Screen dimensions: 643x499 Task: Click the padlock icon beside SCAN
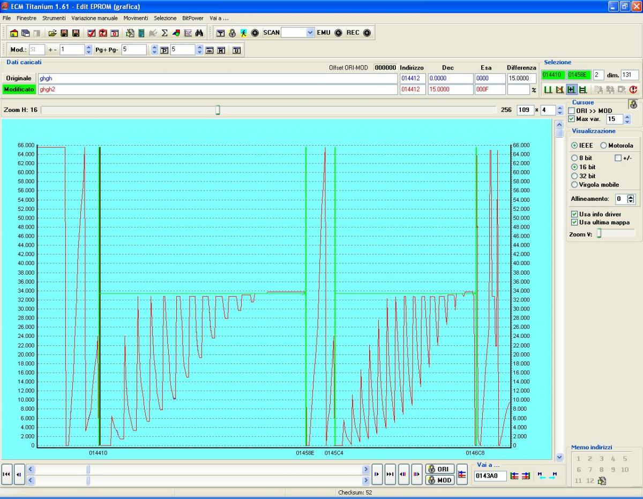pyautogui.click(x=232, y=33)
